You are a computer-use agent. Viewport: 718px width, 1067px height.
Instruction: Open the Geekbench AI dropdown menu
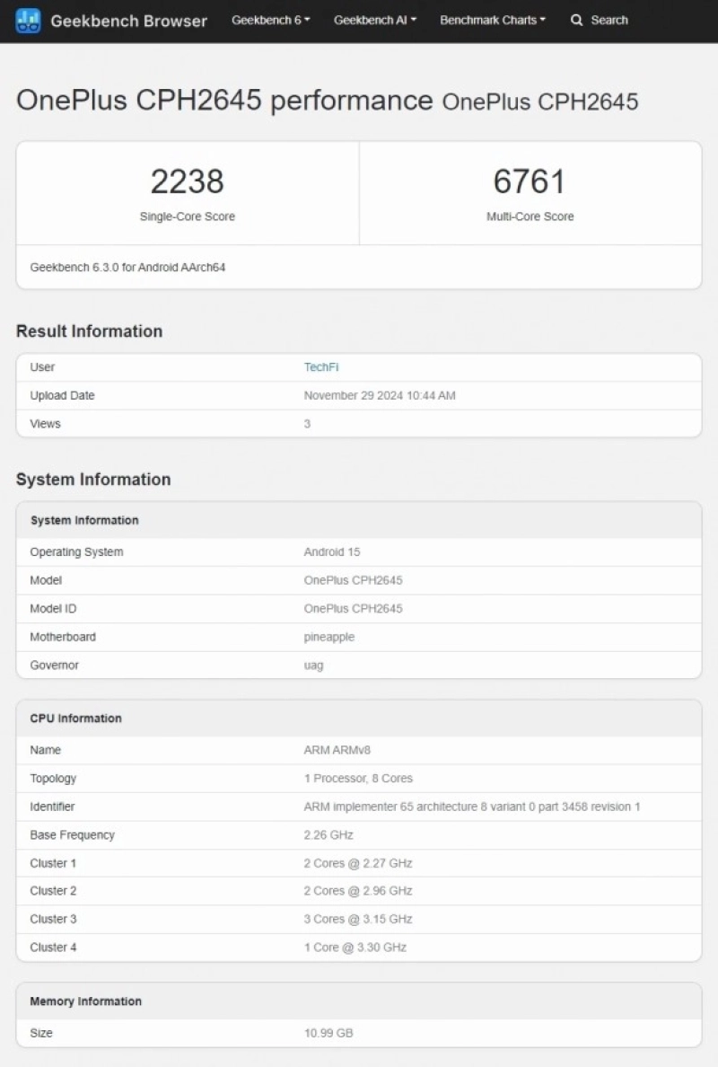(374, 21)
